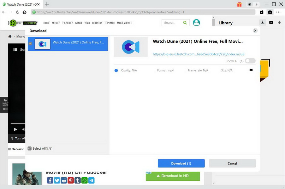The image size is (285, 189).
Task: Open the feetcdn m3u8 source link
Action: click(199, 54)
